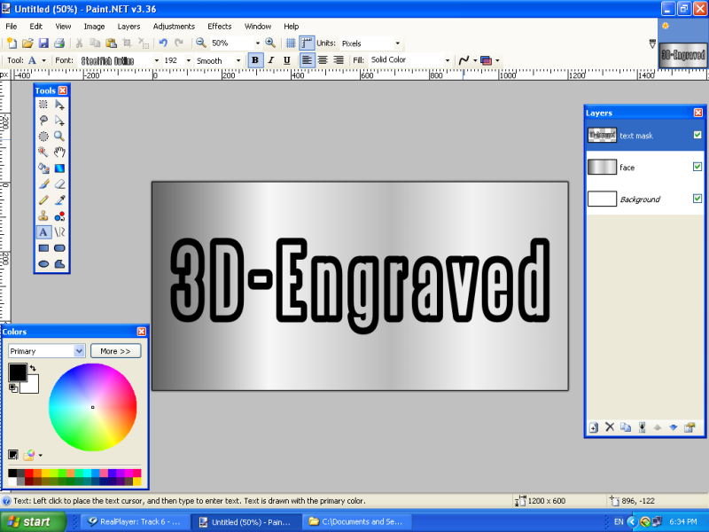Hide the text mask layer
The width and height of the screenshot is (709, 532).
tap(697, 135)
